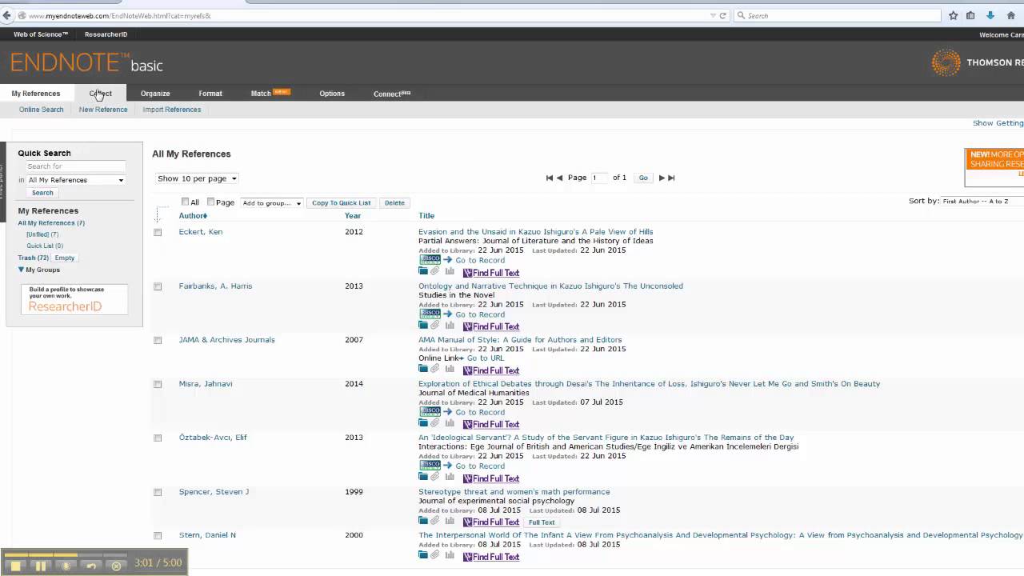Screen dimensions: 1024x576
Task: Click bar chart icon in Öztabek-Avcı row
Action: point(450,478)
